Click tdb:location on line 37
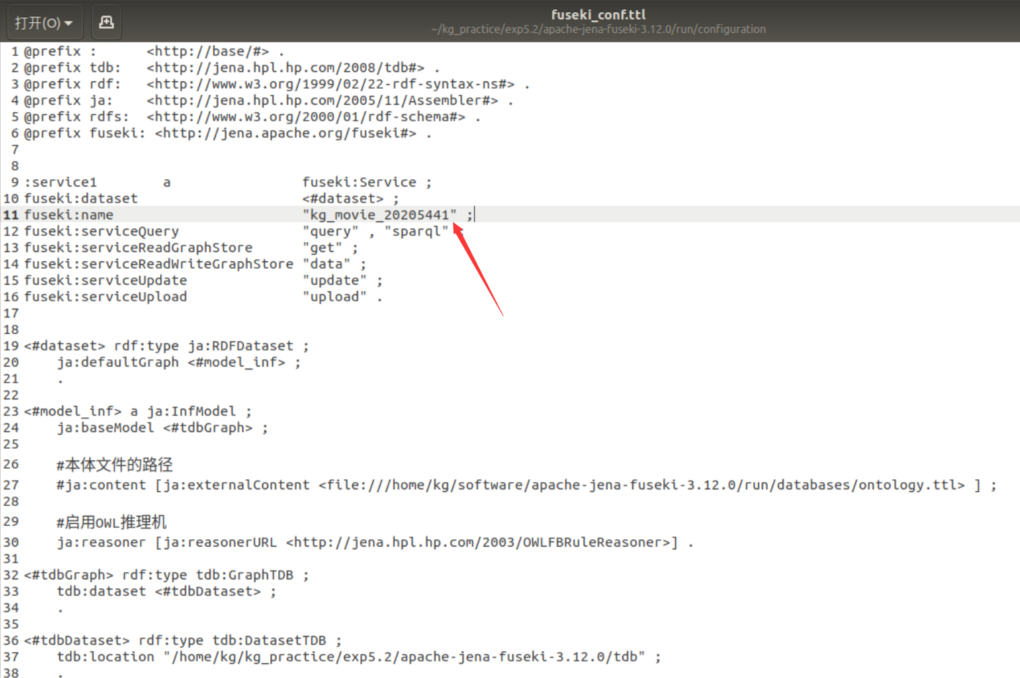The width and height of the screenshot is (1020, 678). [105, 657]
